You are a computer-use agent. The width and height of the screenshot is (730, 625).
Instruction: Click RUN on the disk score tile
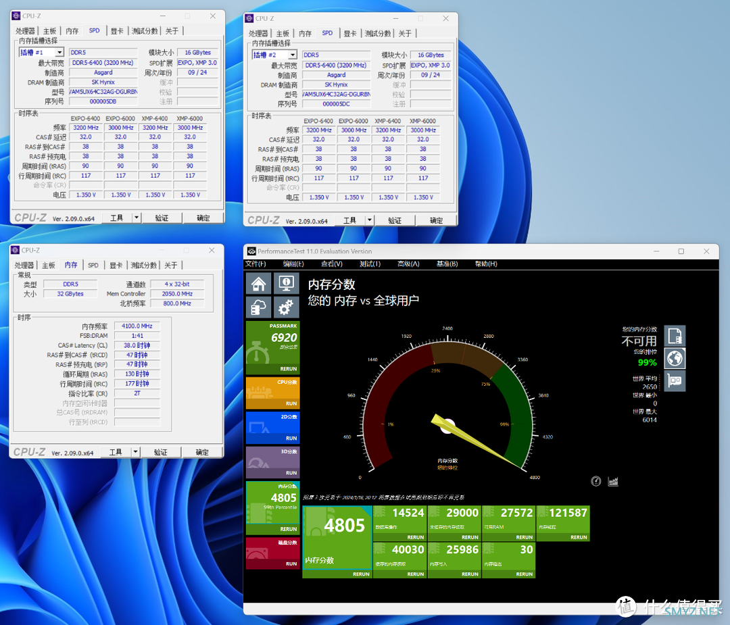click(x=291, y=564)
